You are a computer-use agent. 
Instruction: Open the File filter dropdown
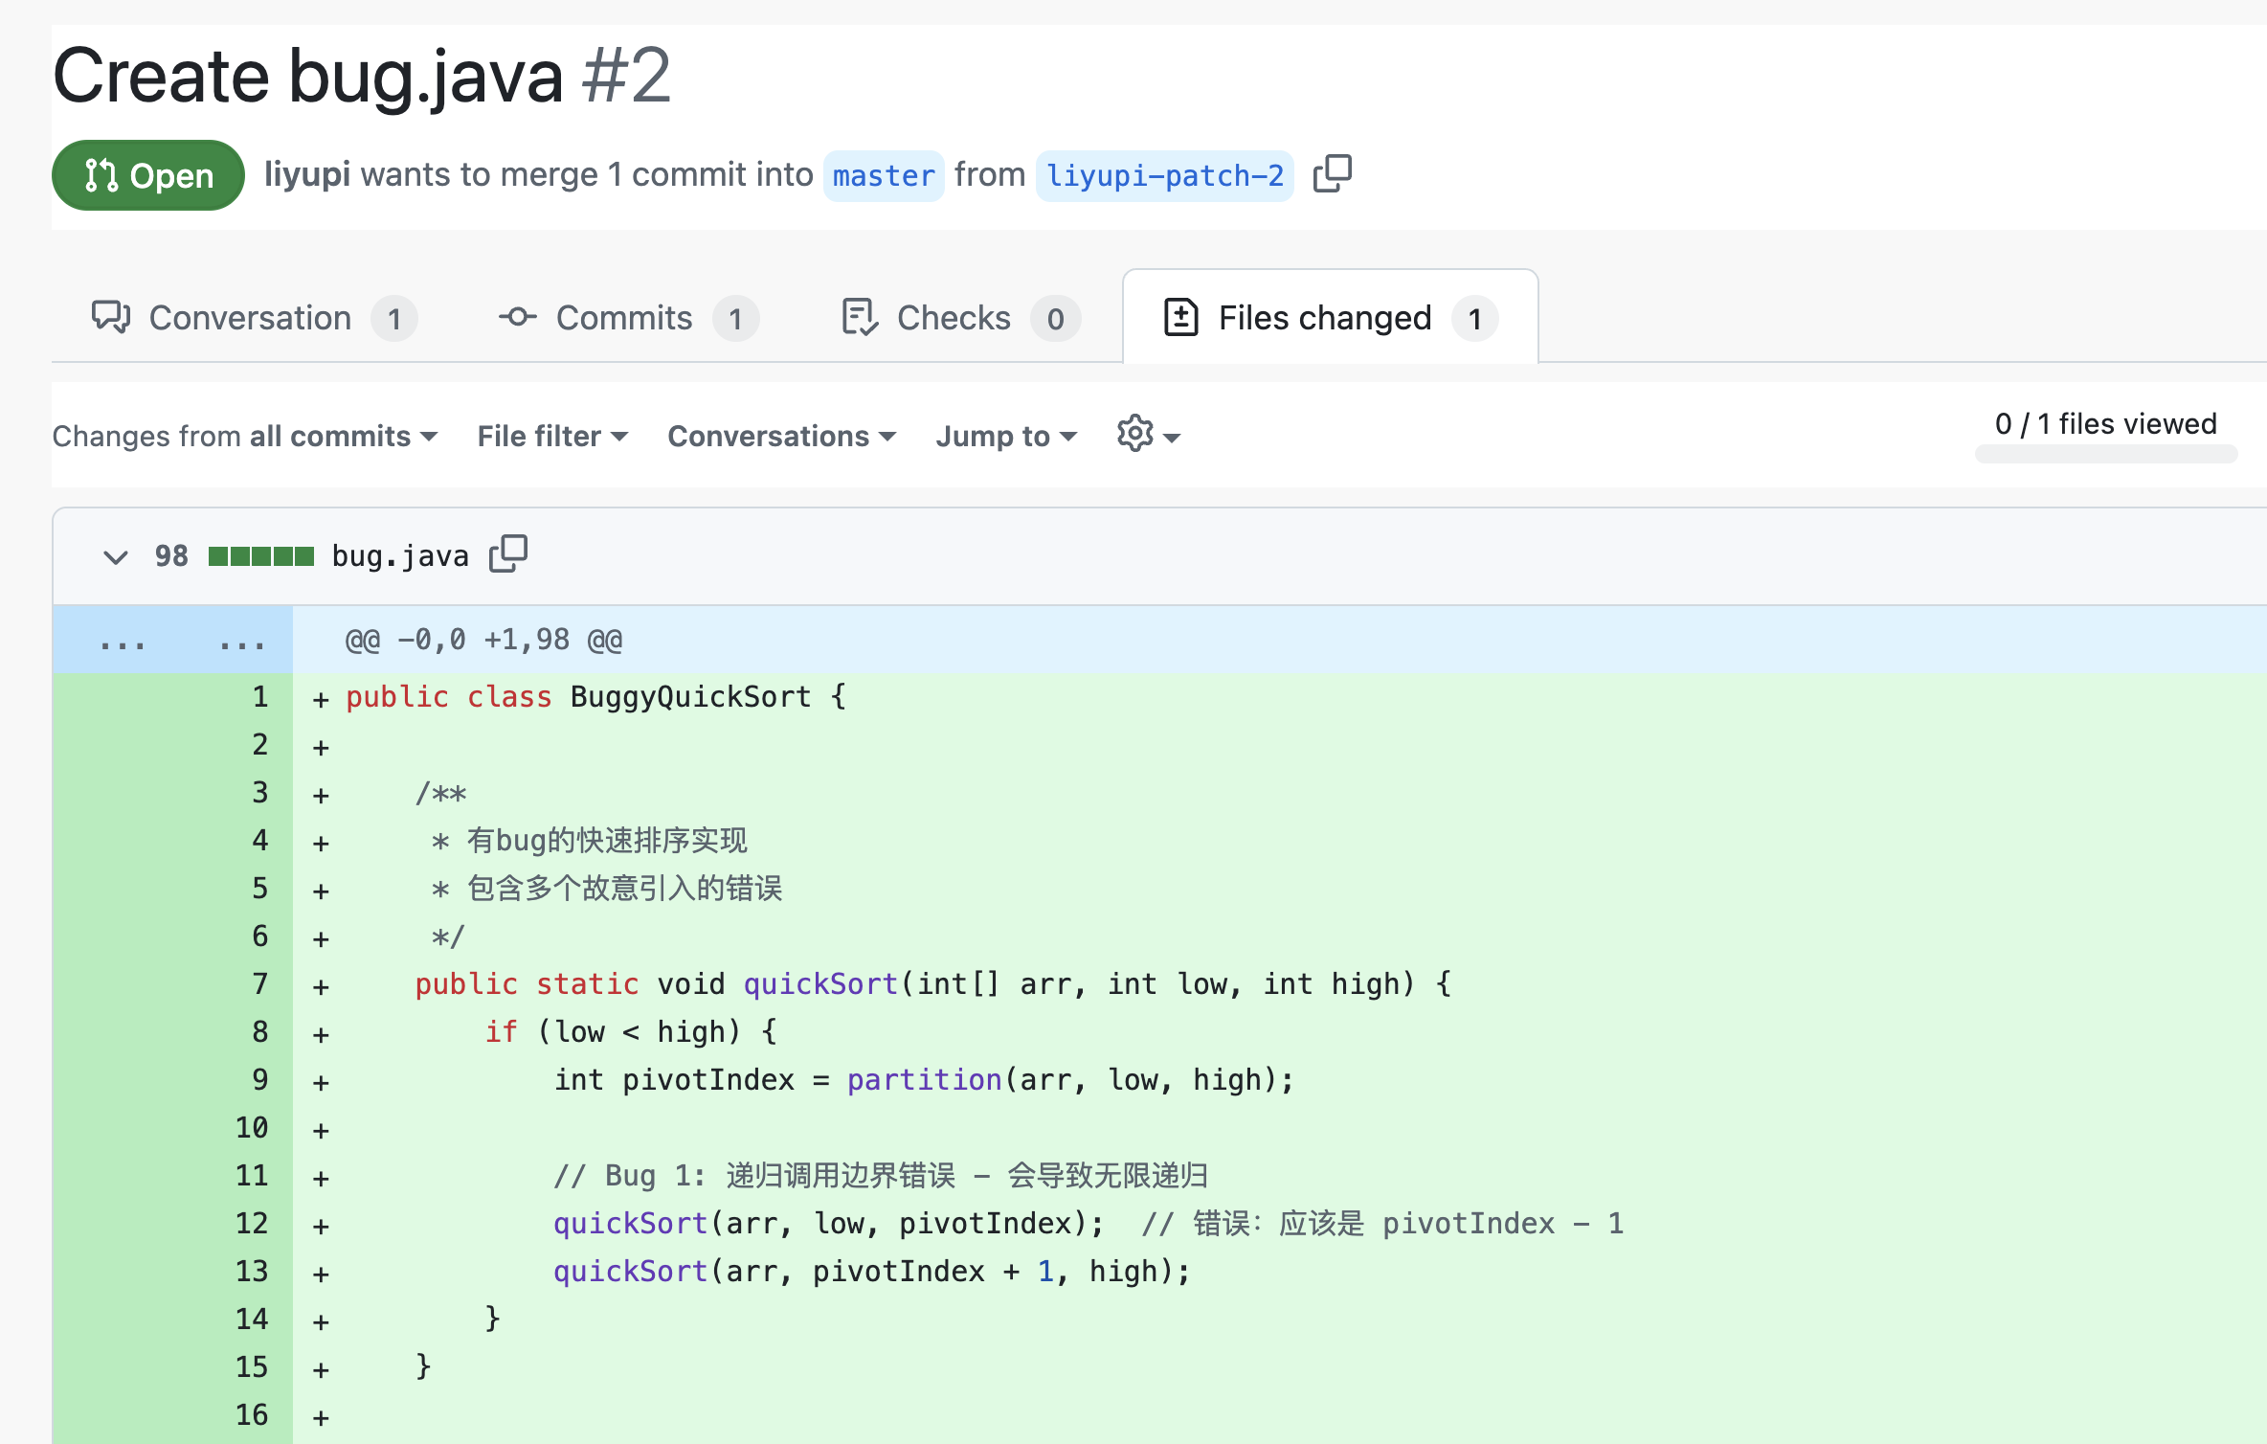pyautogui.click(x=552, y=436)
